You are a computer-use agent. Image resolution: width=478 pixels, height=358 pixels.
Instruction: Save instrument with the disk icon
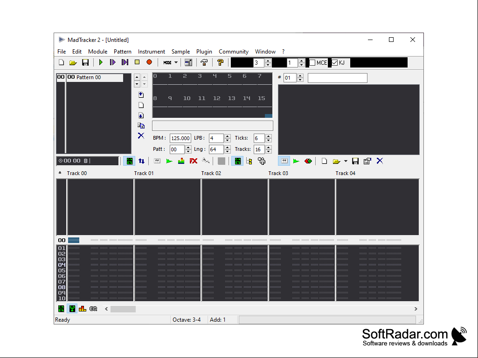(x=355, y=161)
